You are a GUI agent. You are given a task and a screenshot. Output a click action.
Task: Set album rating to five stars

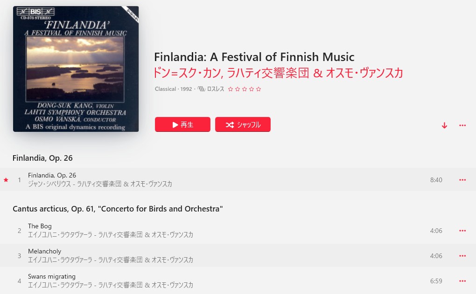click(259, 89)
